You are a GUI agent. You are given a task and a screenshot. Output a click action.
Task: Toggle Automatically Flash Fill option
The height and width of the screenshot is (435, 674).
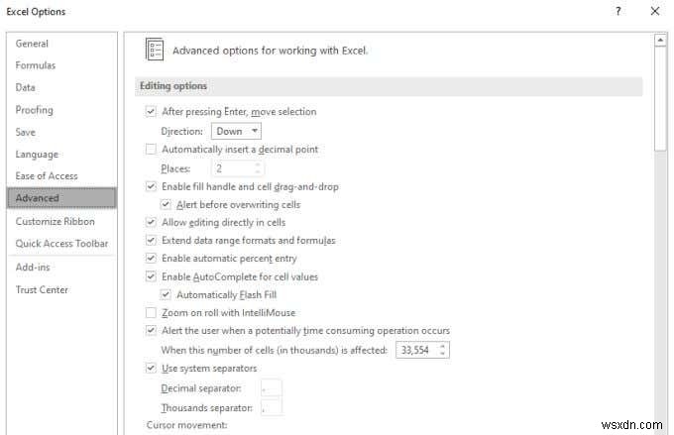166,295
